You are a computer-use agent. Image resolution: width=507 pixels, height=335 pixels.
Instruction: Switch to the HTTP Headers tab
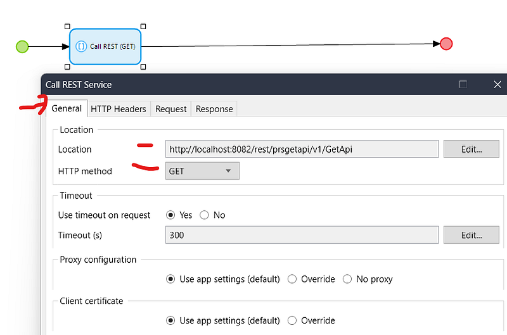click(x=119, y=109)
